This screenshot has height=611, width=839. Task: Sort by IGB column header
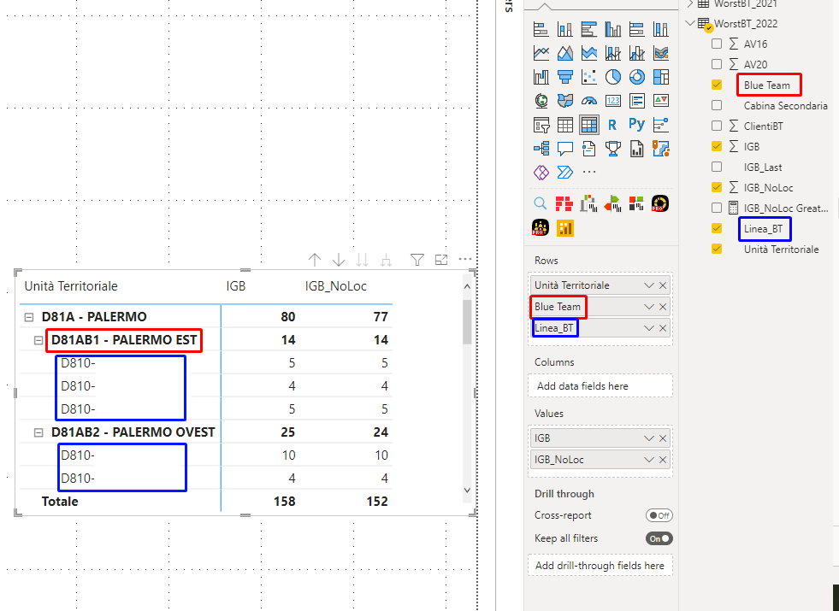[235, 286]
